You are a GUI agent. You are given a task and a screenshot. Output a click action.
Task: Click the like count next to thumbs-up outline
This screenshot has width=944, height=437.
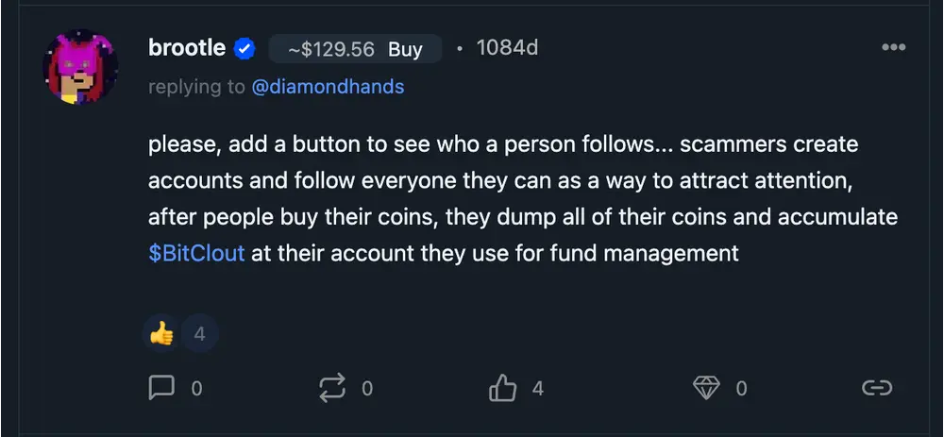(537, 388)
